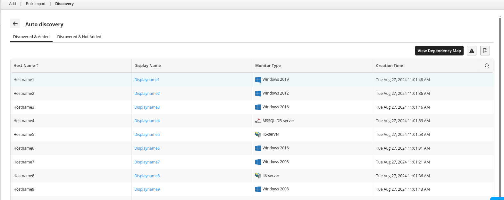Open the Bulk Import menu item

[36, 4]
